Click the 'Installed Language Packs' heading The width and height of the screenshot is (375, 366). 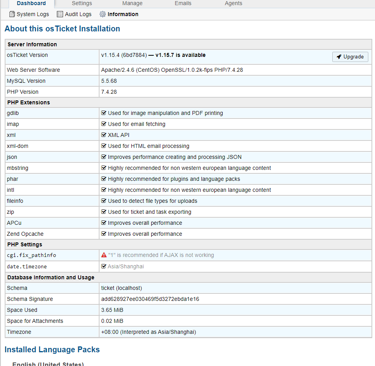tap(52, 350)
